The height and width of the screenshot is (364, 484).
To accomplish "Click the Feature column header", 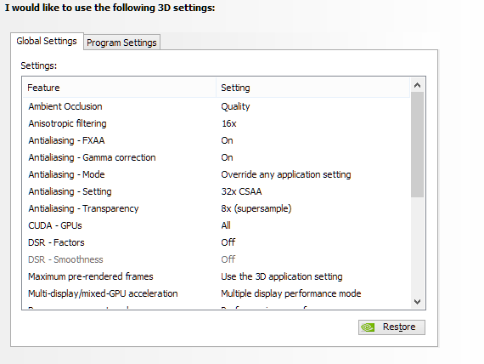I will pyautogui.click(x=119, y=88).
